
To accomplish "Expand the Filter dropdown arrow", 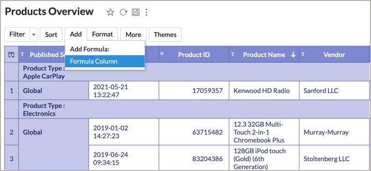I will [x=34, y=35].
